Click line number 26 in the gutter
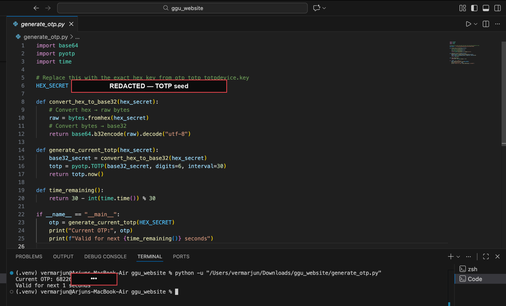 point(21,246)
